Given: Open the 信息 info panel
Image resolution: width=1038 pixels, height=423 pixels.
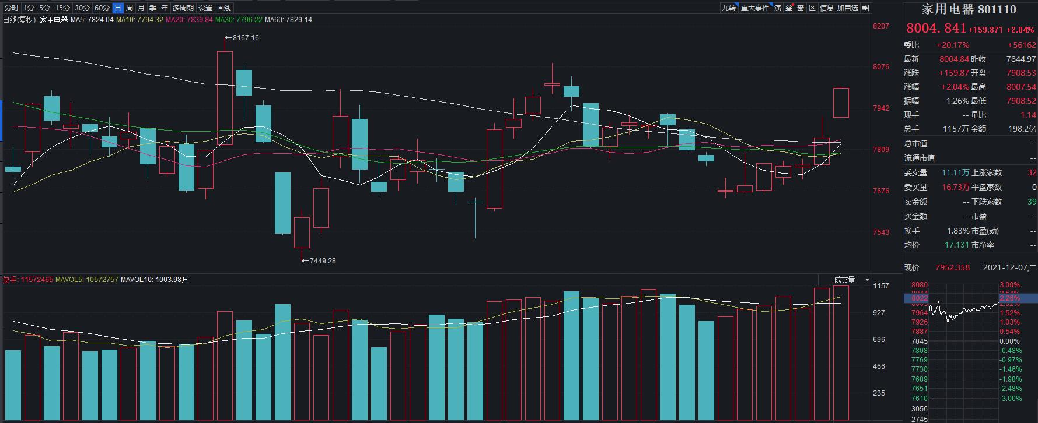Looking at the screenshot, I should [x=827, y=8].
